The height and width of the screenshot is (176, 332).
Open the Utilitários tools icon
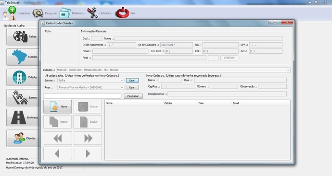92,13
